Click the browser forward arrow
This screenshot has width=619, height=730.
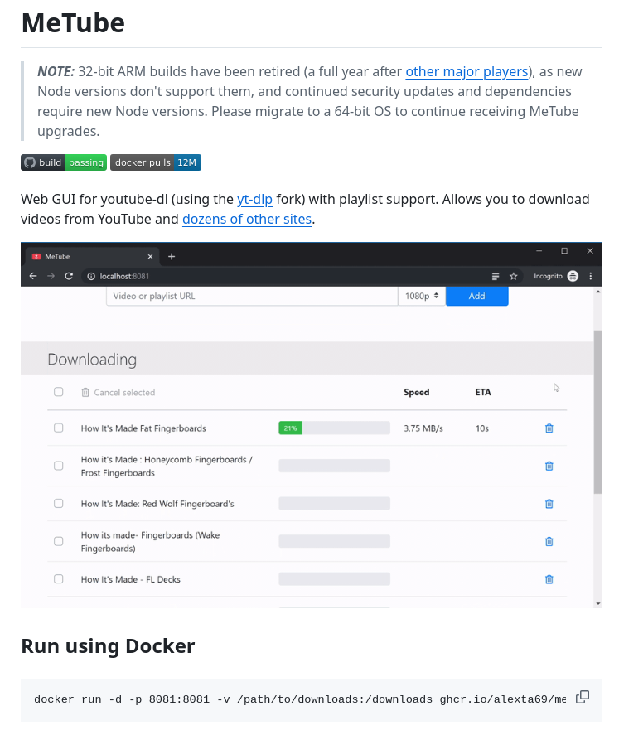click(x=51, y=276)
